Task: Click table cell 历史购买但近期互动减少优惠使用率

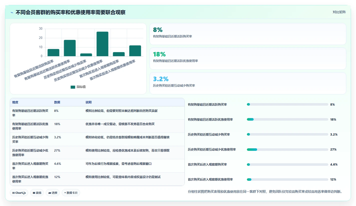Action: click(x=30, y=153)
